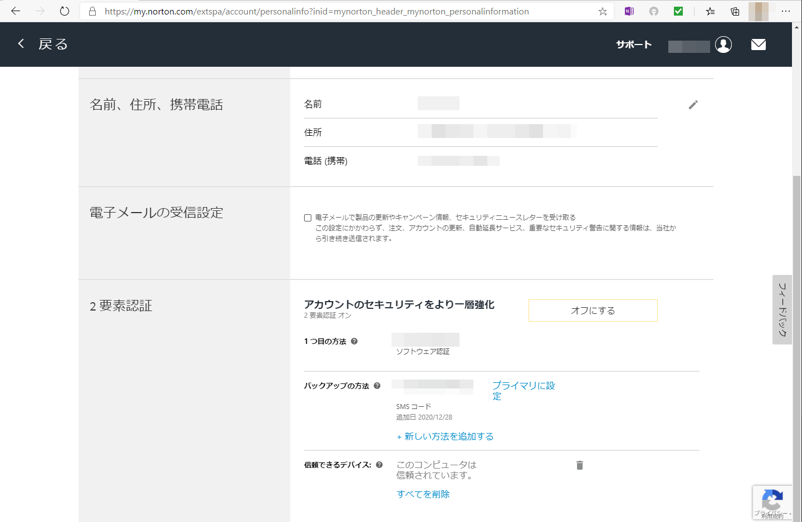Open the collections icon
Viewport: 802px width, 522px height.
click(735, 11)
